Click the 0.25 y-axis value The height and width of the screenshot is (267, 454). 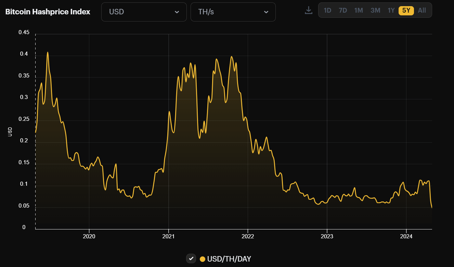click(24, 119)
